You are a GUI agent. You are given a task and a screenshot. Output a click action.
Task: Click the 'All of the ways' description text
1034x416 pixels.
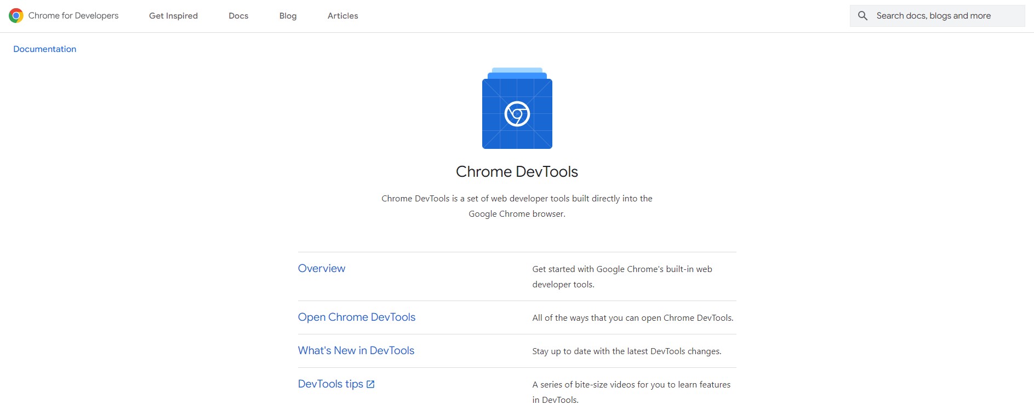coord(632,318)
